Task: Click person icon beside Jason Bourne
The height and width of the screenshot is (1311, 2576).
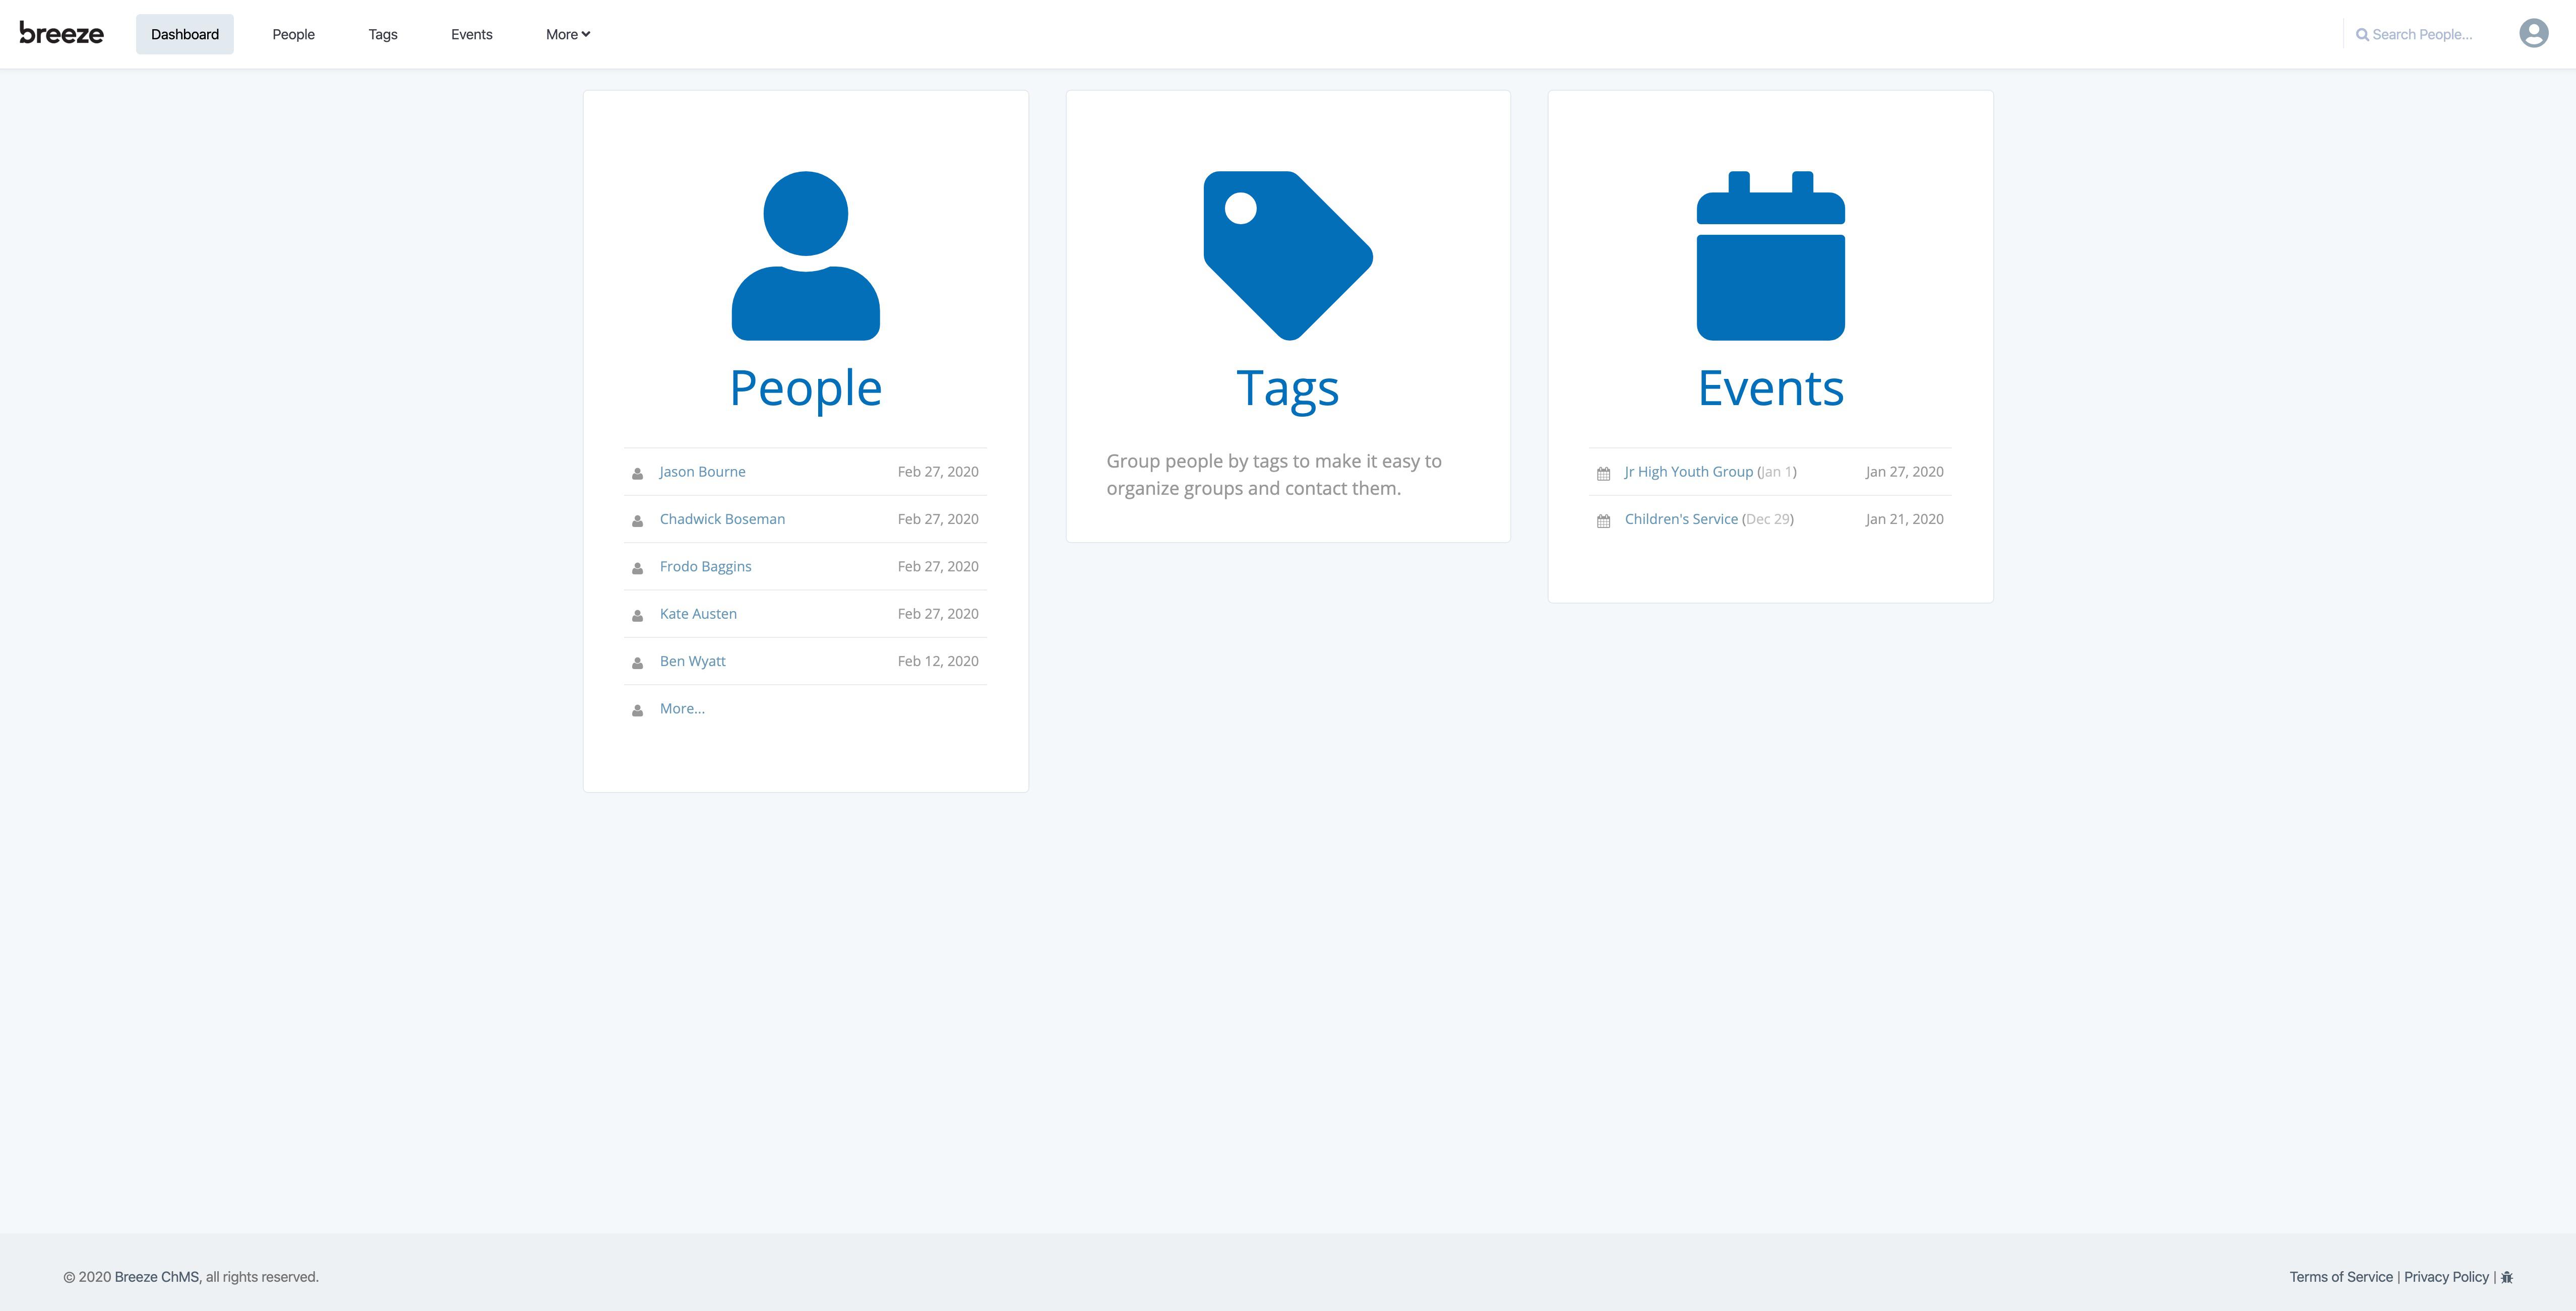Action: (x=637, y=474)
